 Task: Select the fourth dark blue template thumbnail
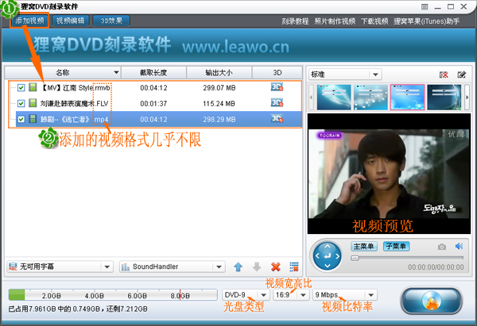point(444,97)
